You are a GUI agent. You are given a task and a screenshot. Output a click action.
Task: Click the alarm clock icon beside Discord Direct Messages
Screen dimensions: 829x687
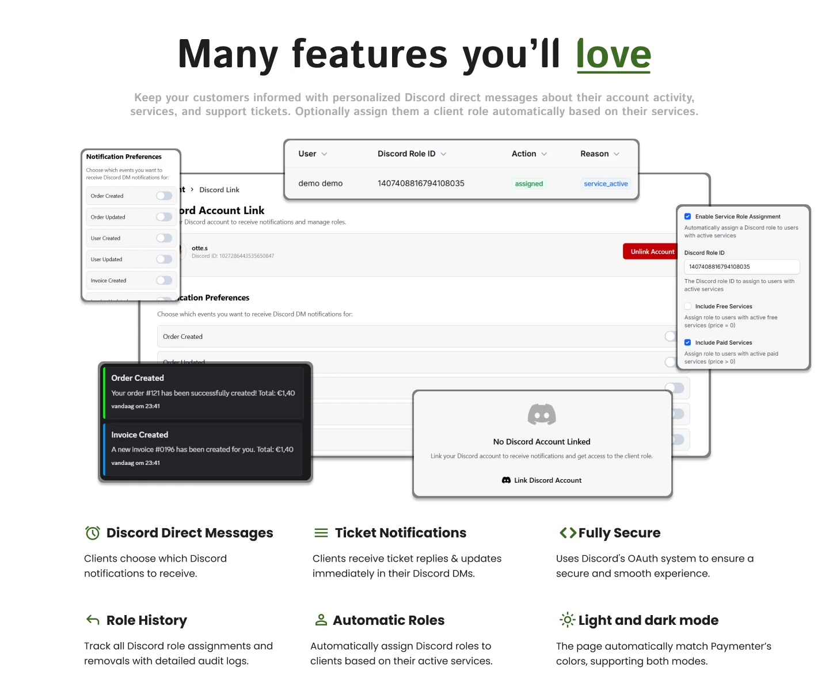point(92,533)
